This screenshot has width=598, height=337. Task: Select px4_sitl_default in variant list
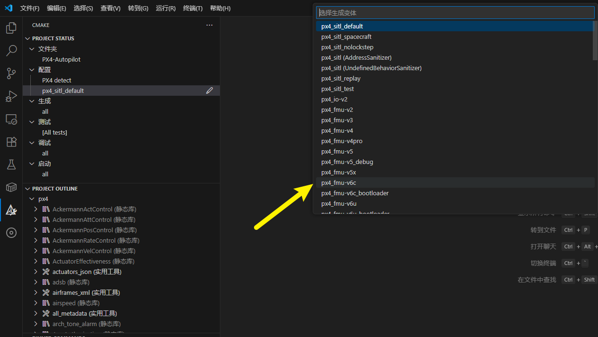coord(455,26)
